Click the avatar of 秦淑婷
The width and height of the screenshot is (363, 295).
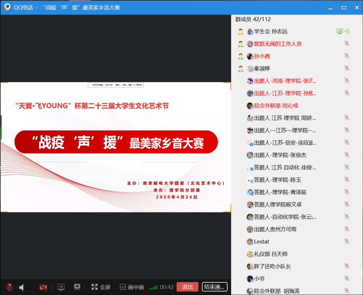point(250,68)
